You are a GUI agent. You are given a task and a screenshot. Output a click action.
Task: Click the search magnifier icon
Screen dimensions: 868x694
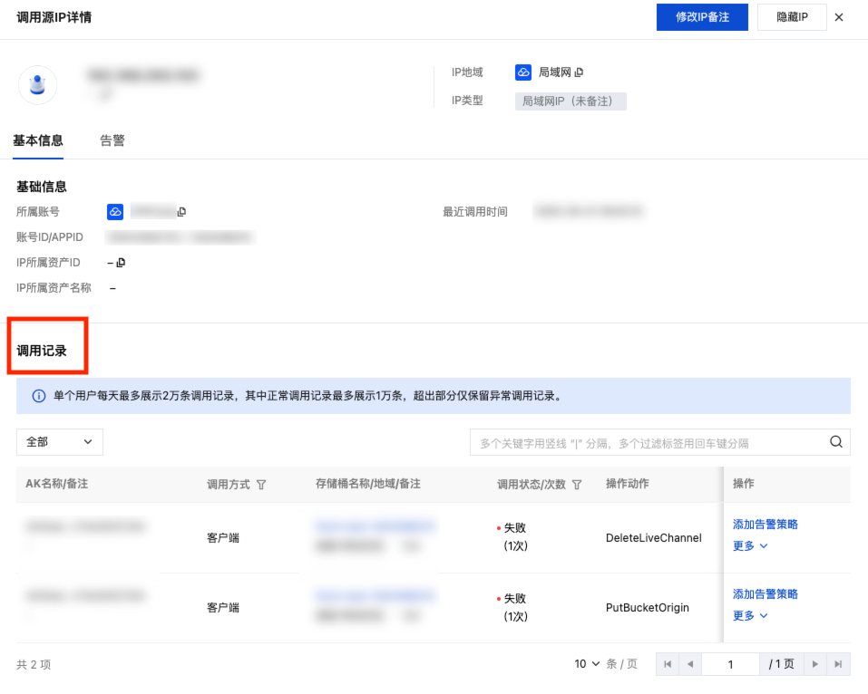click(x=835, y=442)
